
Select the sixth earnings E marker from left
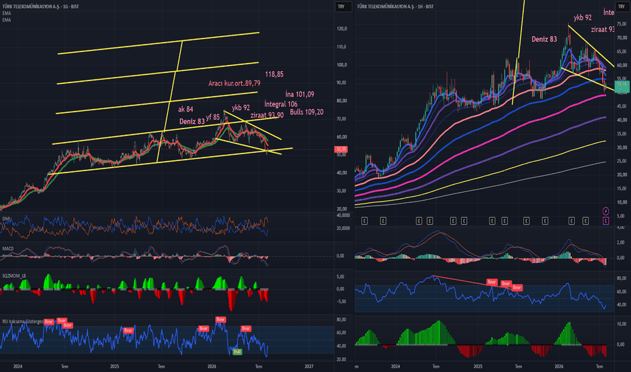tap(464, 220)
